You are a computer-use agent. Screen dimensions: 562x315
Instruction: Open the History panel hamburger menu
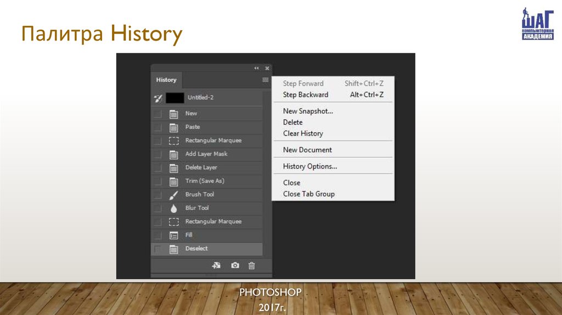tap(266, 80)
